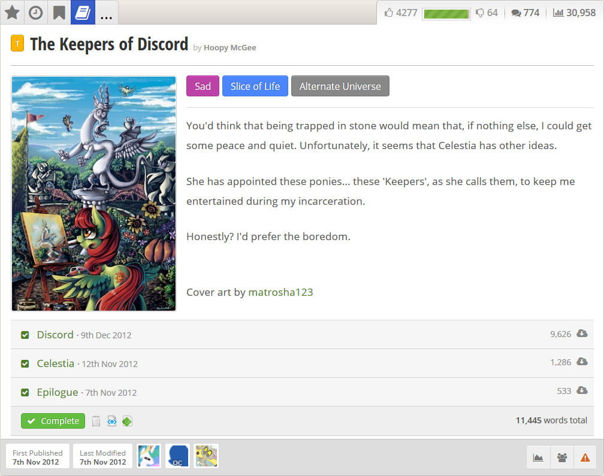The height and width of the screenshot is (476, 604).
Task: Click the like ratio progress bar
Action: coord(446,14)
